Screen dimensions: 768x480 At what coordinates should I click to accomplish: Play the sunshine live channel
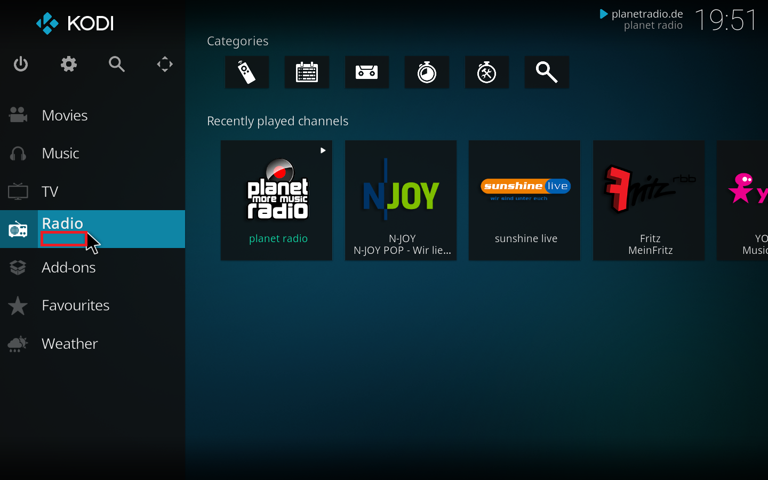525,201
